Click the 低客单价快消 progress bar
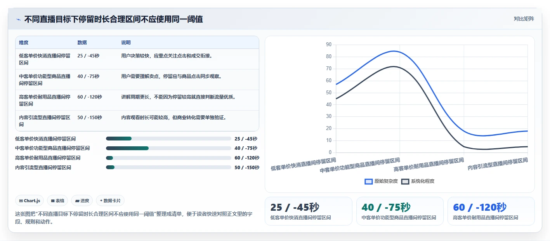 pyautogui.click(x=168, y=139)
